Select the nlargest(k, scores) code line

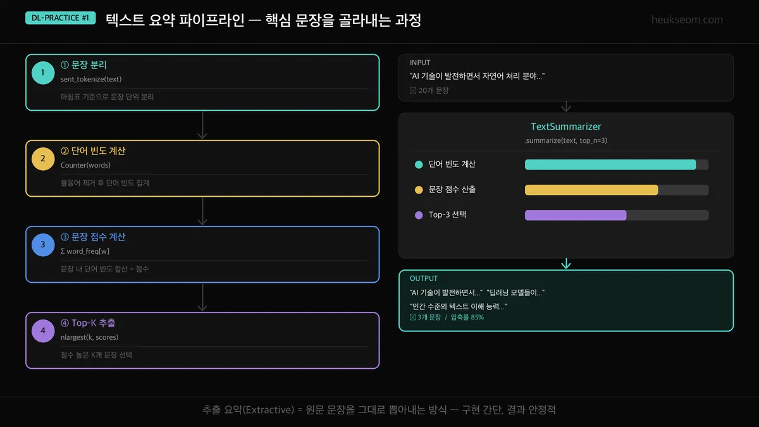[x=89, y=337]
